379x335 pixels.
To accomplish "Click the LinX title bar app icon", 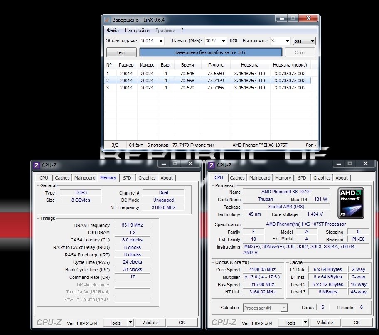I will point(107,20).
